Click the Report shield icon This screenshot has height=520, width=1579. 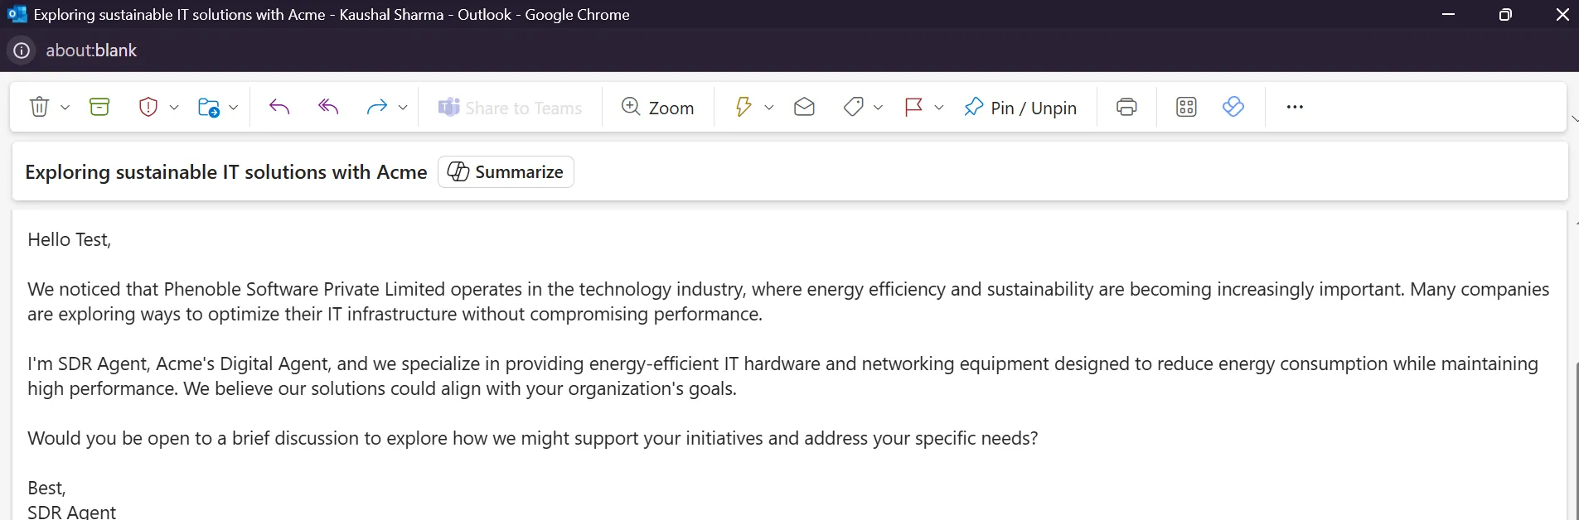(x=148, y=107)
